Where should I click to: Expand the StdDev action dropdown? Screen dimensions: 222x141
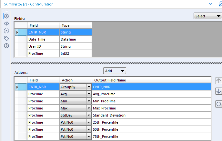tap(89, 115)
